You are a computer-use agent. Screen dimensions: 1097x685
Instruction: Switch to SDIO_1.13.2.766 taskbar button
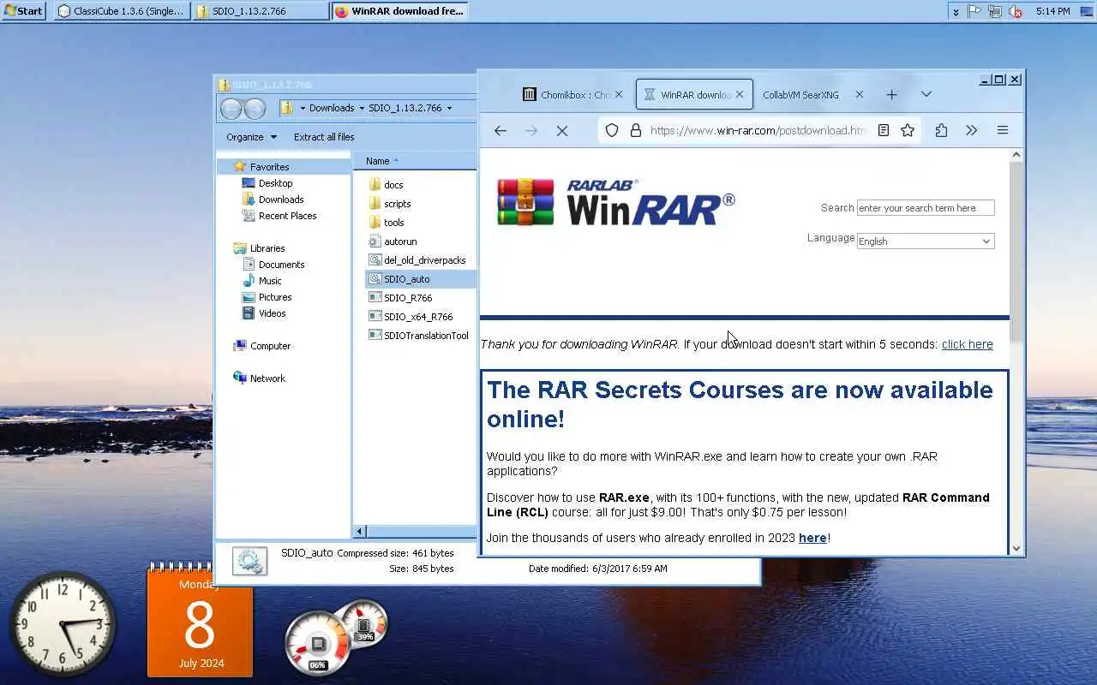coord(260,11)
